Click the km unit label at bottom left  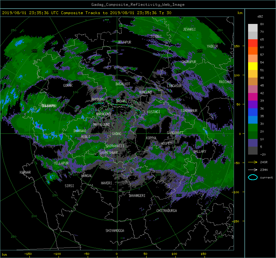point(4,255)
